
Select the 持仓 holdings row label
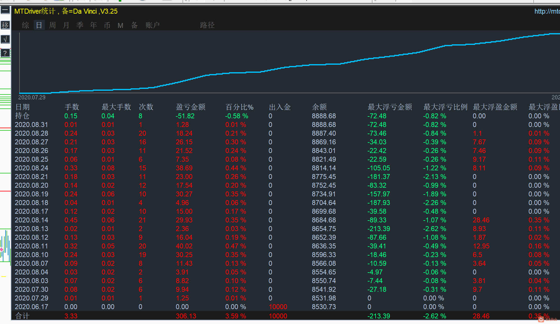pyautogui.click(x=23, y=116)
